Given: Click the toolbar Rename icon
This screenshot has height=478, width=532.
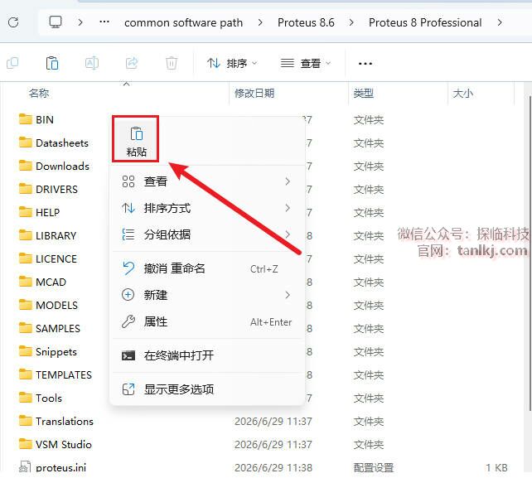Looking at the screenshot, I should (x=92, y=63).
